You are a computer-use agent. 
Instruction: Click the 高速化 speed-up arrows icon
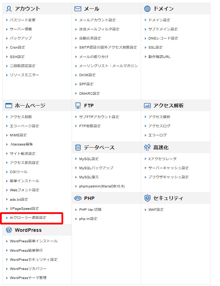tap(147, 148)
